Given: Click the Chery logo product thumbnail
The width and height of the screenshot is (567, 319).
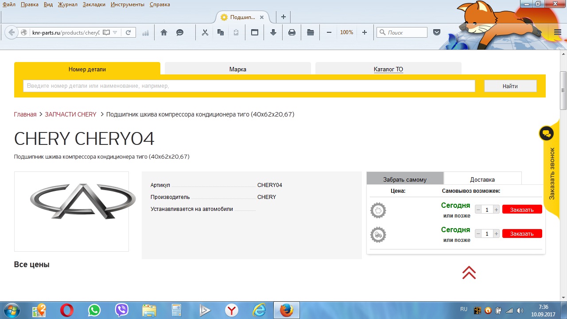Looking at the screenshot, I should click(71, 211).
